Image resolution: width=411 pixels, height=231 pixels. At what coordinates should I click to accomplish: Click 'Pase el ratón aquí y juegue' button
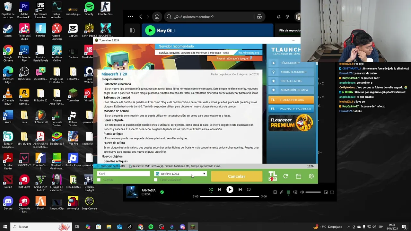coord(234,58)
